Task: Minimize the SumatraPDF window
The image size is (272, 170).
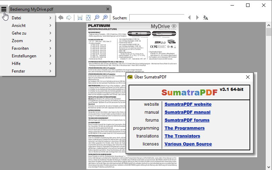Action: 232,5
